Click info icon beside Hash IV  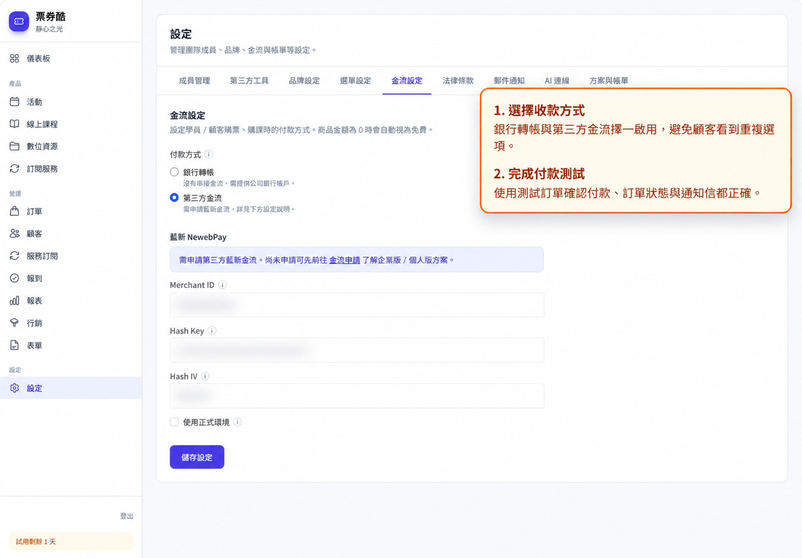point(205,376)
